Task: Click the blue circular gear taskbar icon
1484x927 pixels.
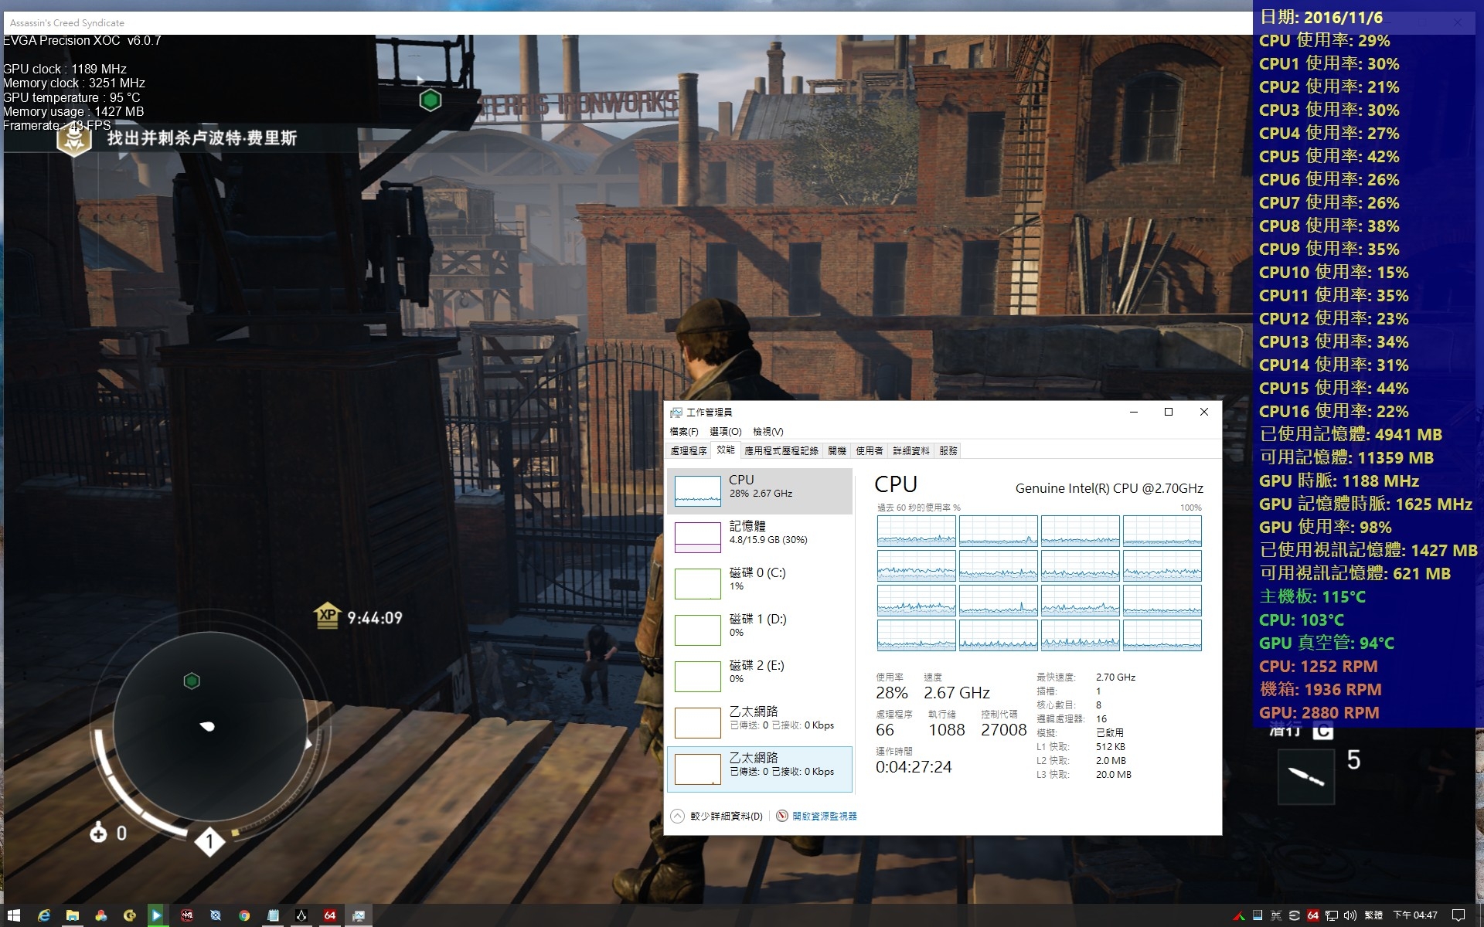Action: click(216, 915)
